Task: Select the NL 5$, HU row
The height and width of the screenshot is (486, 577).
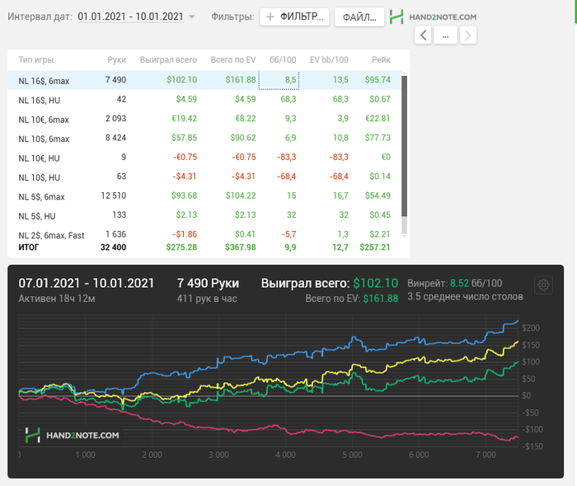Action: click(x=204, y=215)
